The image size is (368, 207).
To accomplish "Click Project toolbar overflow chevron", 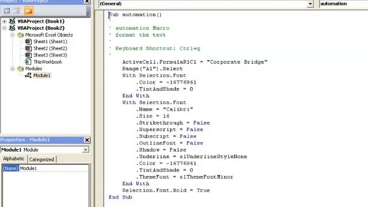I will (88, 11).
